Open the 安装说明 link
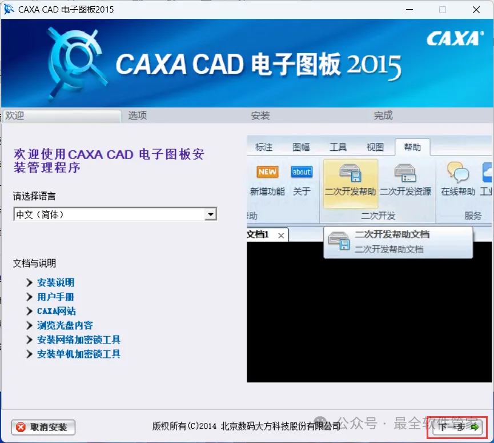Screen dimensions: 494x443 point(56,282)
